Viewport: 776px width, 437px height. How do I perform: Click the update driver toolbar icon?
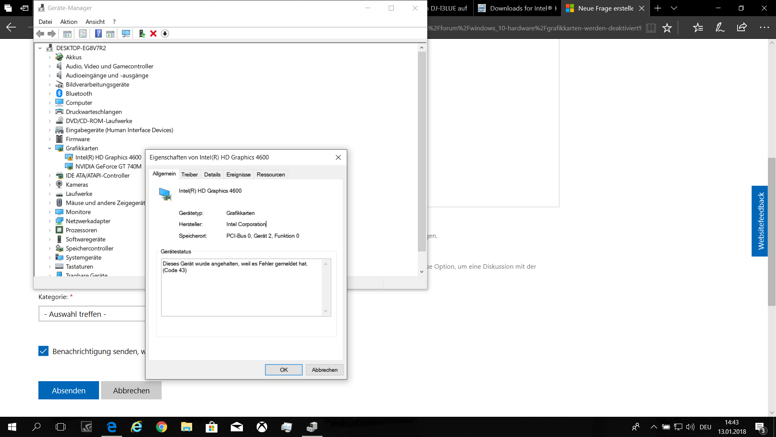coord(142,34)
